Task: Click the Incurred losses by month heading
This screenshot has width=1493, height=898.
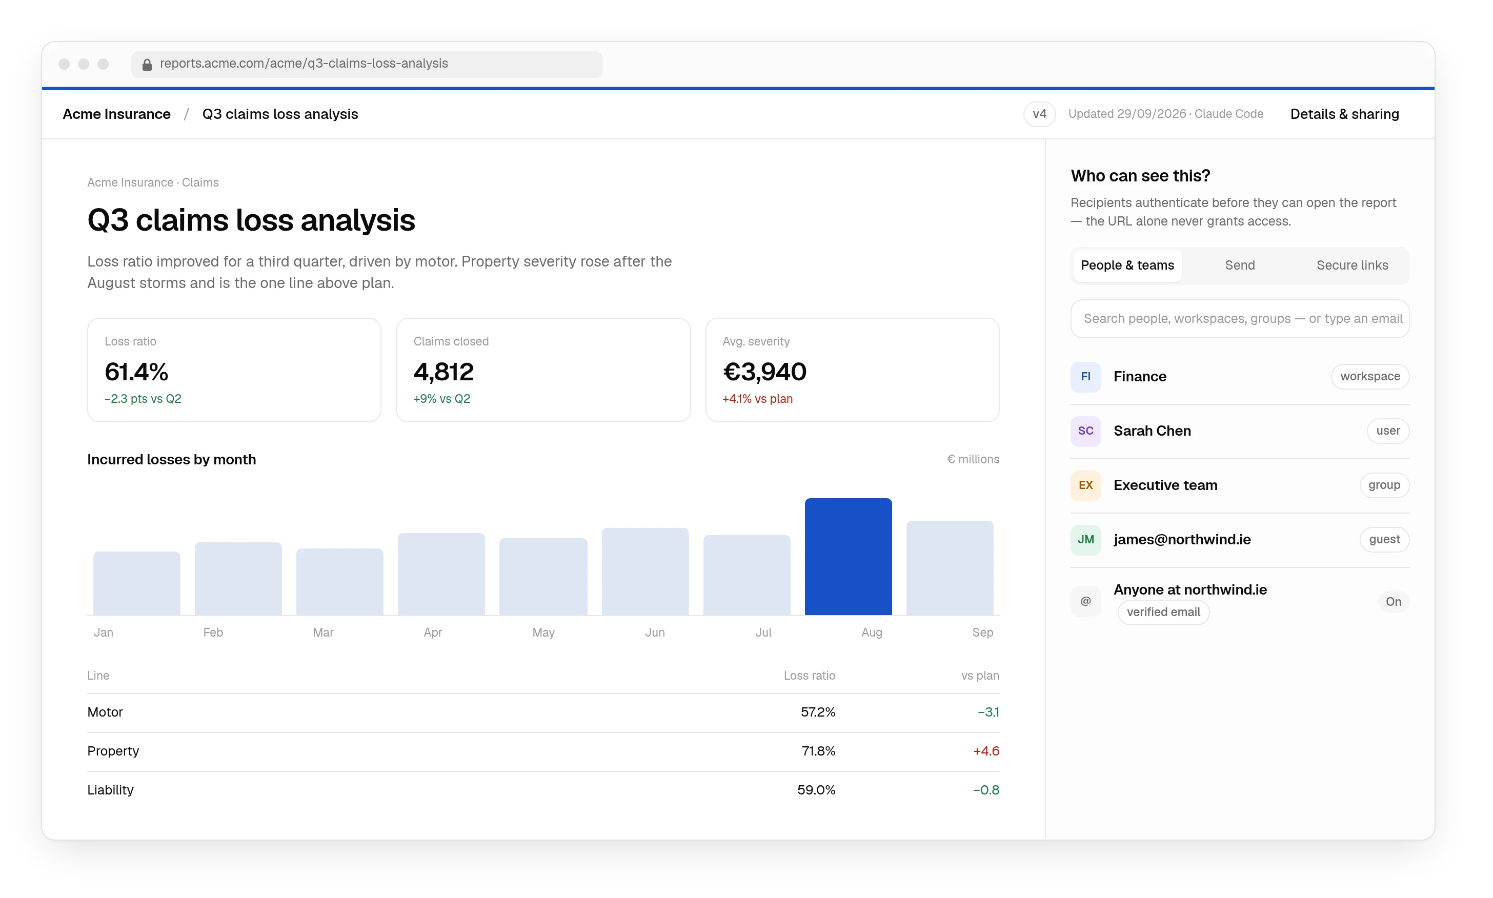Action: (x=171, y=460)
